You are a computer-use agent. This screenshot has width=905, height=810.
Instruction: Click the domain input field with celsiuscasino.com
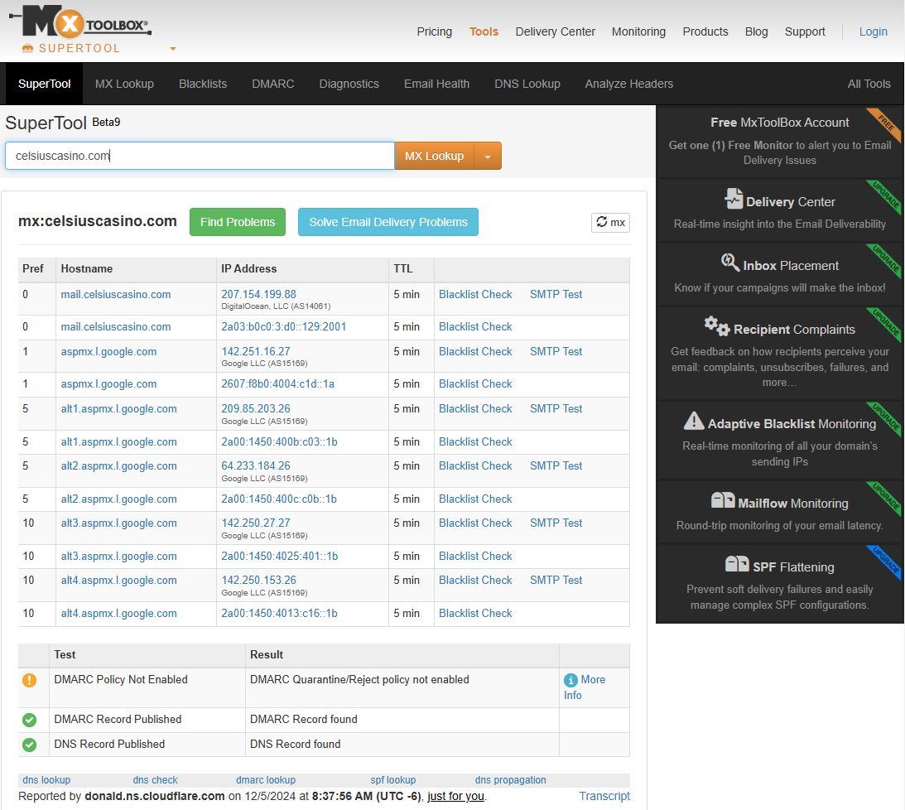coord(200,156)
